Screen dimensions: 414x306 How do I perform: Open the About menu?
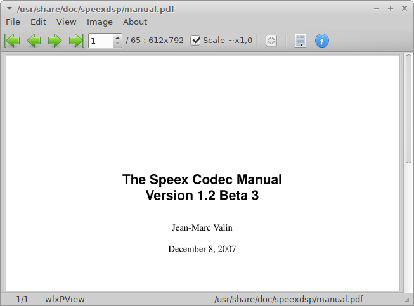(135, 22)
